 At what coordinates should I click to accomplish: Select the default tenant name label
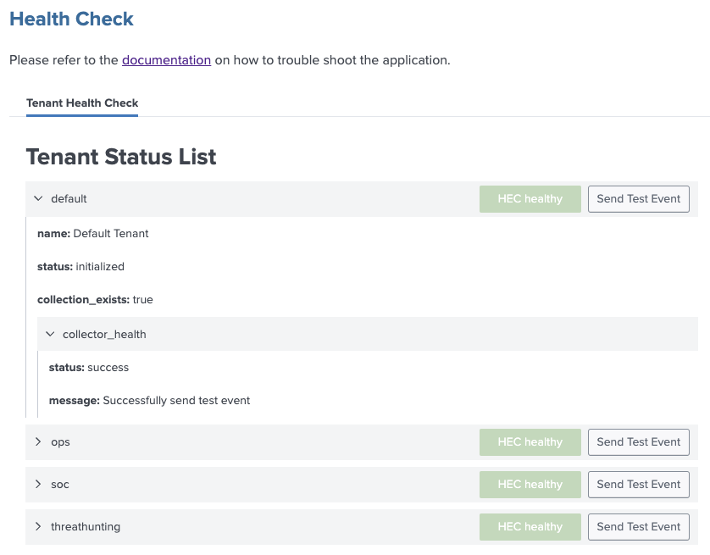point(69,199)
